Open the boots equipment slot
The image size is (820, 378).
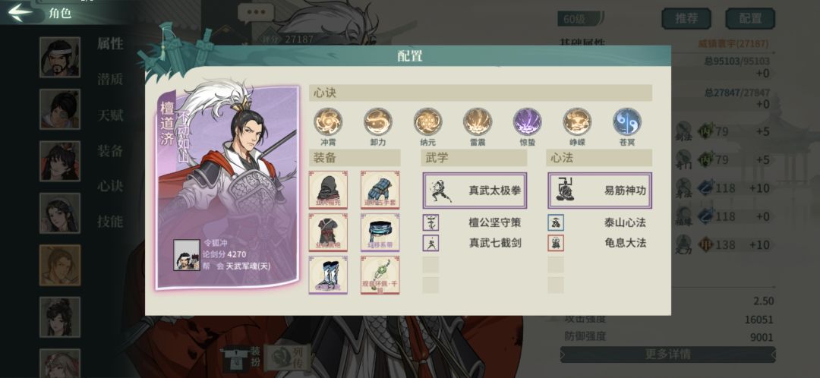328,275
